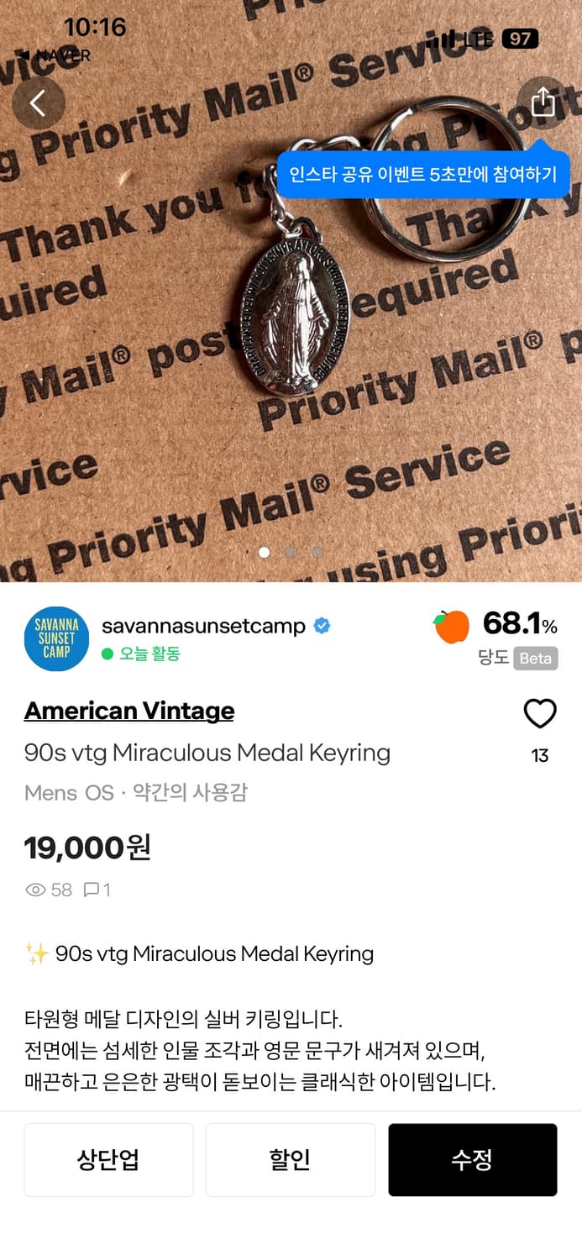Image resolution: width=582 pixels, height=1260 pixels.
Task: Return to NAVER app in status bar
Action: [55, 55]
